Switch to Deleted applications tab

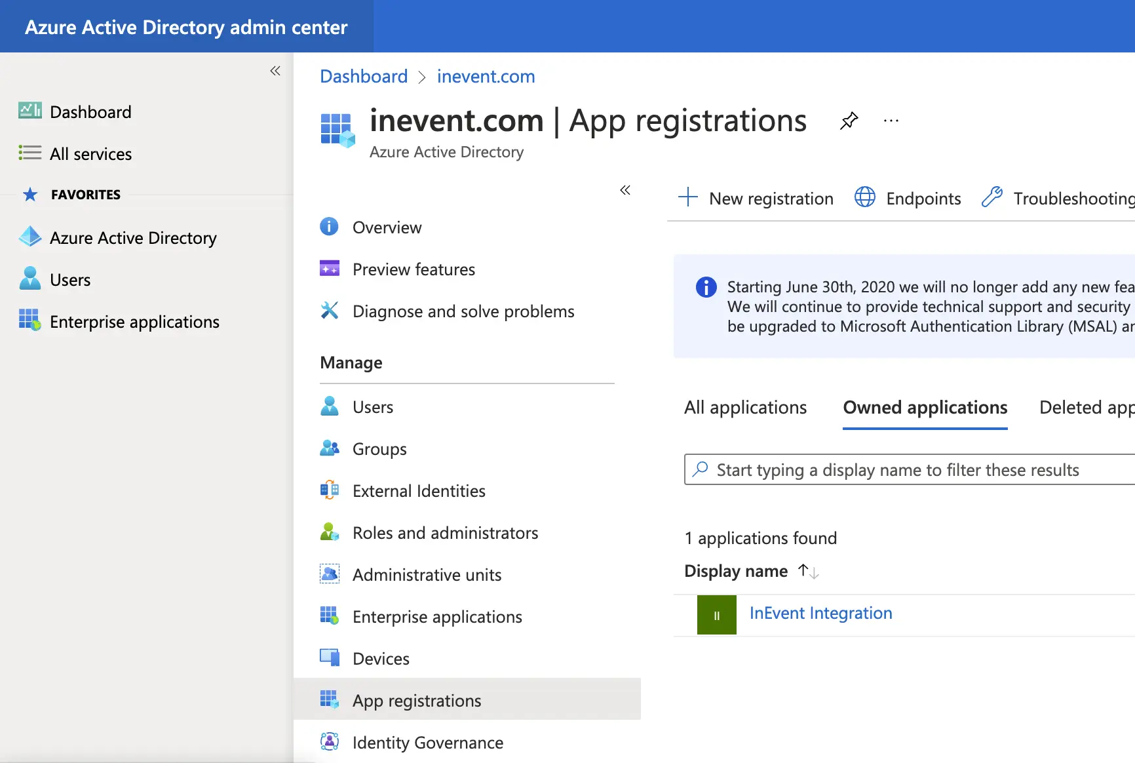[x=1087, y=407]
